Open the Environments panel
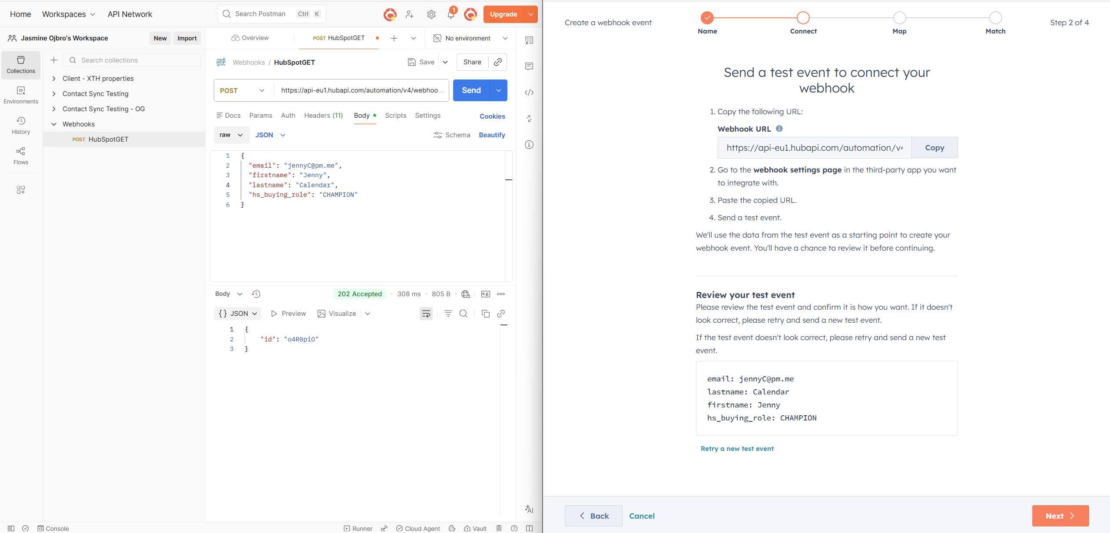Screen dimensions: 1110x533 (x=20, y=95)
